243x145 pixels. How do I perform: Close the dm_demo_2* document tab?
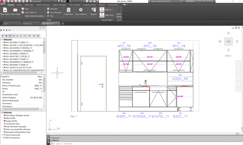pos(58,24)
